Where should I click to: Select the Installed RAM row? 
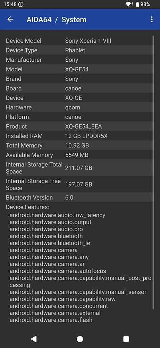tap(79, 136)
